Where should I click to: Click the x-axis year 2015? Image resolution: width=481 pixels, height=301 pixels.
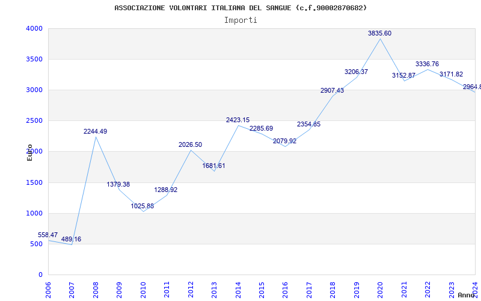[262, 290]
